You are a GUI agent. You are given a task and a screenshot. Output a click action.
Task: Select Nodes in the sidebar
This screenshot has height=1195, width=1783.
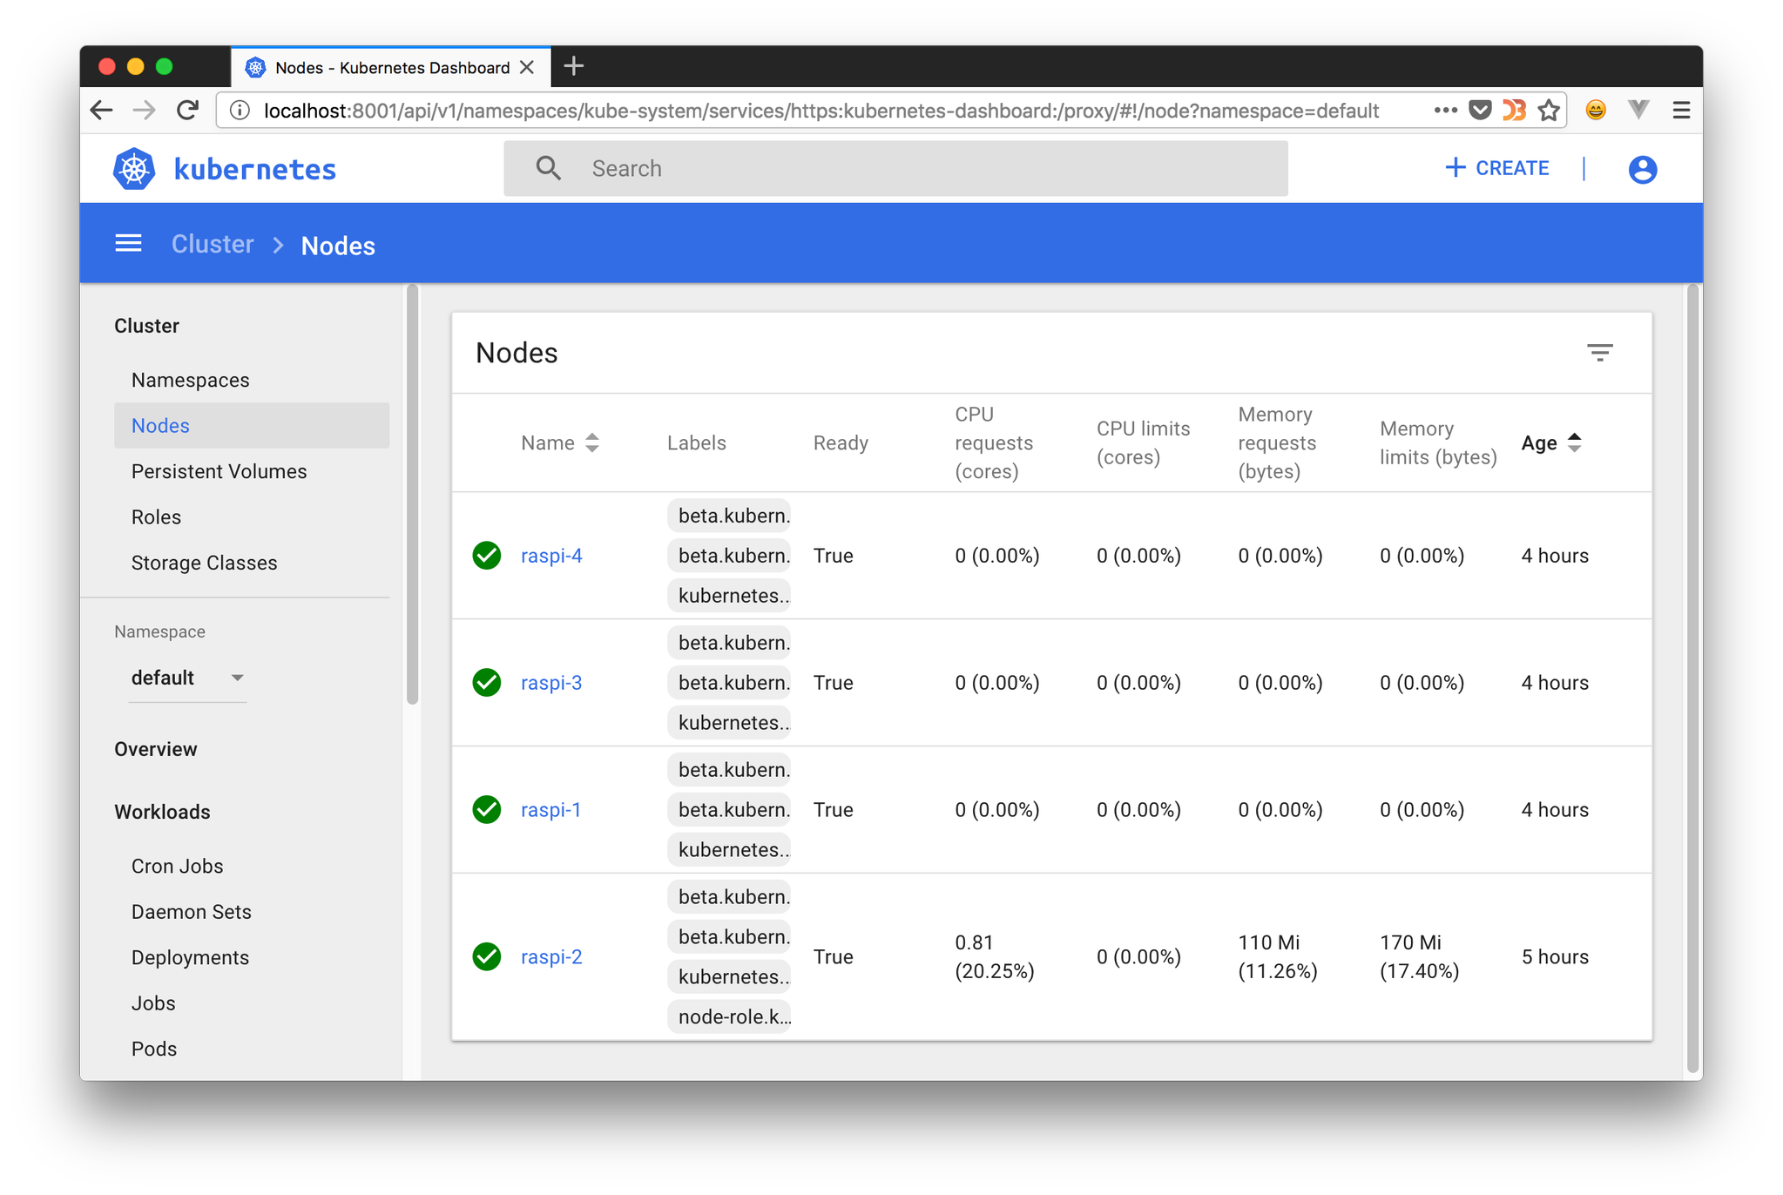click(x=251, y=425)
